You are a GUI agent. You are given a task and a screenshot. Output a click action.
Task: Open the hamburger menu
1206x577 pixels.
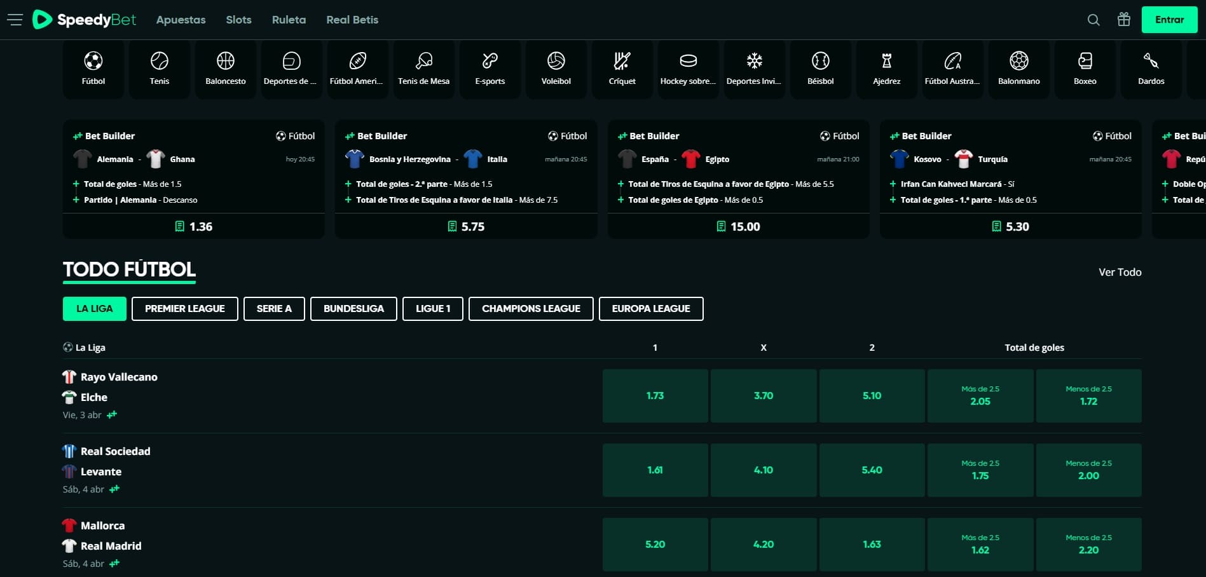point(15,20)
